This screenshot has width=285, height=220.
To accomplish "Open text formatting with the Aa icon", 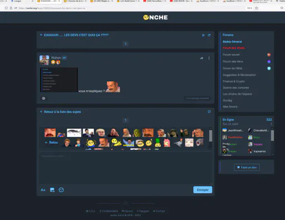I will 43,190.
